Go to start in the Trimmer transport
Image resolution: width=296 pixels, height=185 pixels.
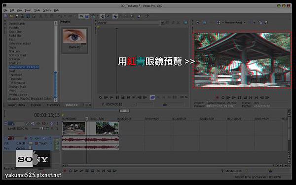tap(128, 97)
